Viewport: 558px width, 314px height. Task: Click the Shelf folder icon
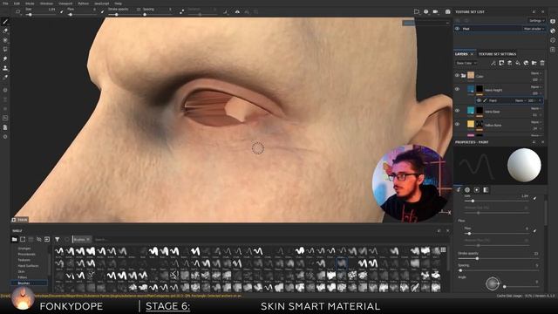14,239
